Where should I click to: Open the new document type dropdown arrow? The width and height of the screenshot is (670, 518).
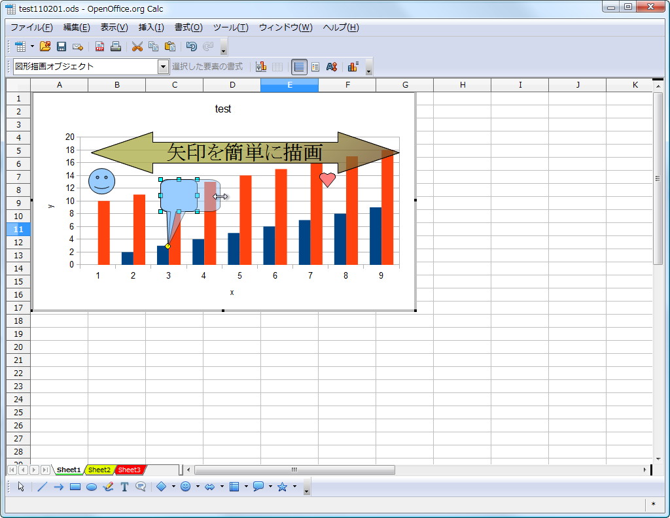click(x=32, y=46)
